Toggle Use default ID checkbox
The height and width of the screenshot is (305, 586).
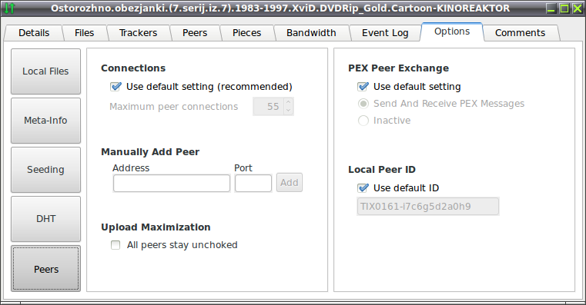point(363,188)
